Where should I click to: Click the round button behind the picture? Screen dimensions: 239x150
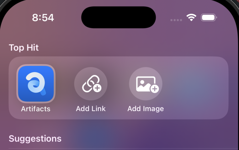point(146,84)
